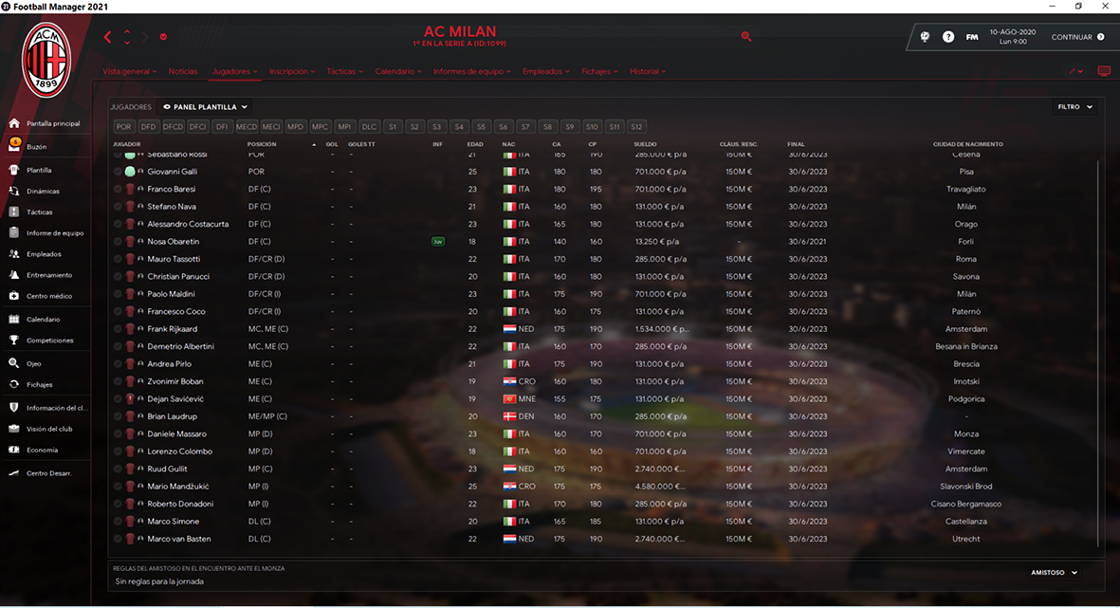Click the Continuar button
Viewport: 1120px width, 608px height.
[x=1078, y=37]
